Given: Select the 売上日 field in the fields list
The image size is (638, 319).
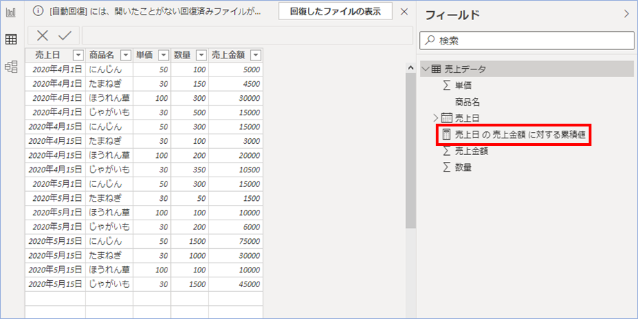Looking at the screenshot, I should point(467,118).
